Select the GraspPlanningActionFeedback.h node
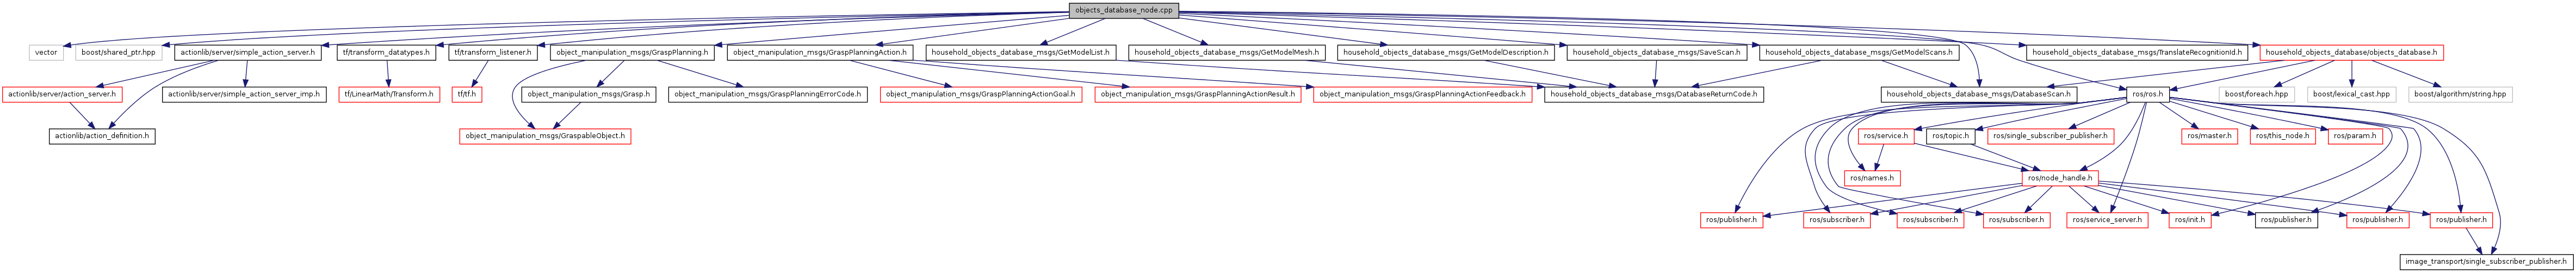 tap(1421, 94)
